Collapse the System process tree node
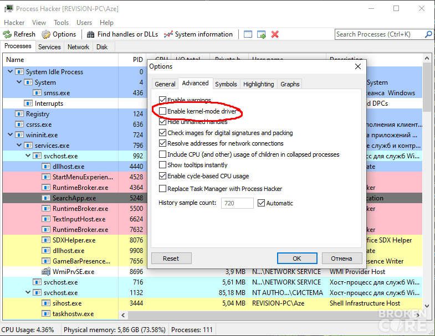 [19, 82]
